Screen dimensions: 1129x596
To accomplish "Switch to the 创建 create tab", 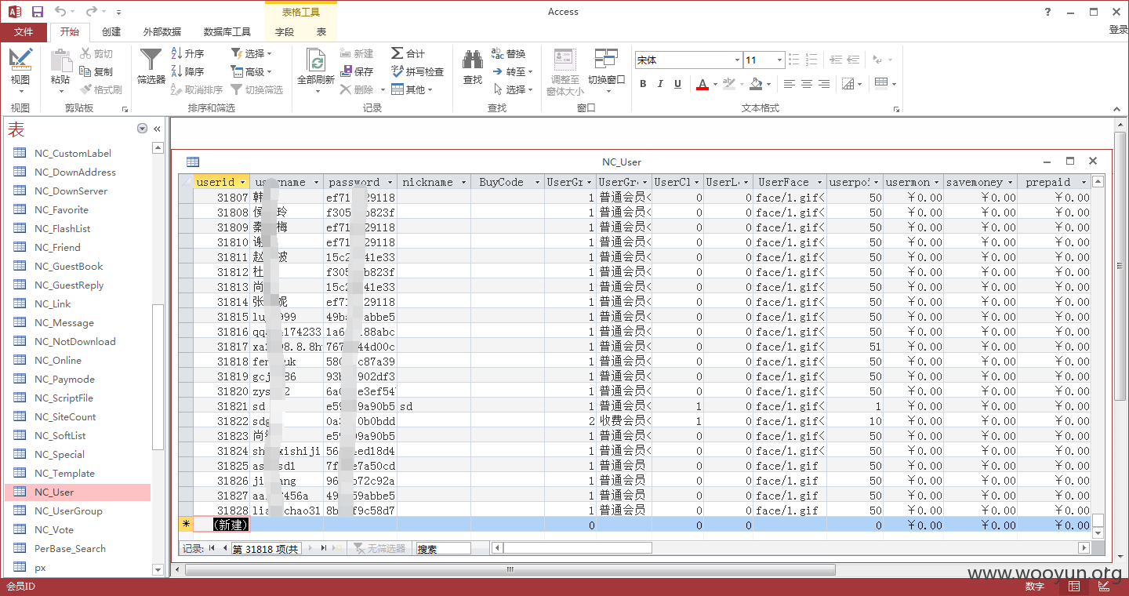I will tap(111, 32).
